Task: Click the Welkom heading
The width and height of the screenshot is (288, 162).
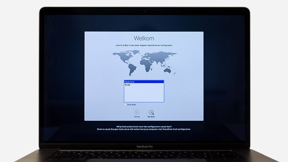Action: 144,38
